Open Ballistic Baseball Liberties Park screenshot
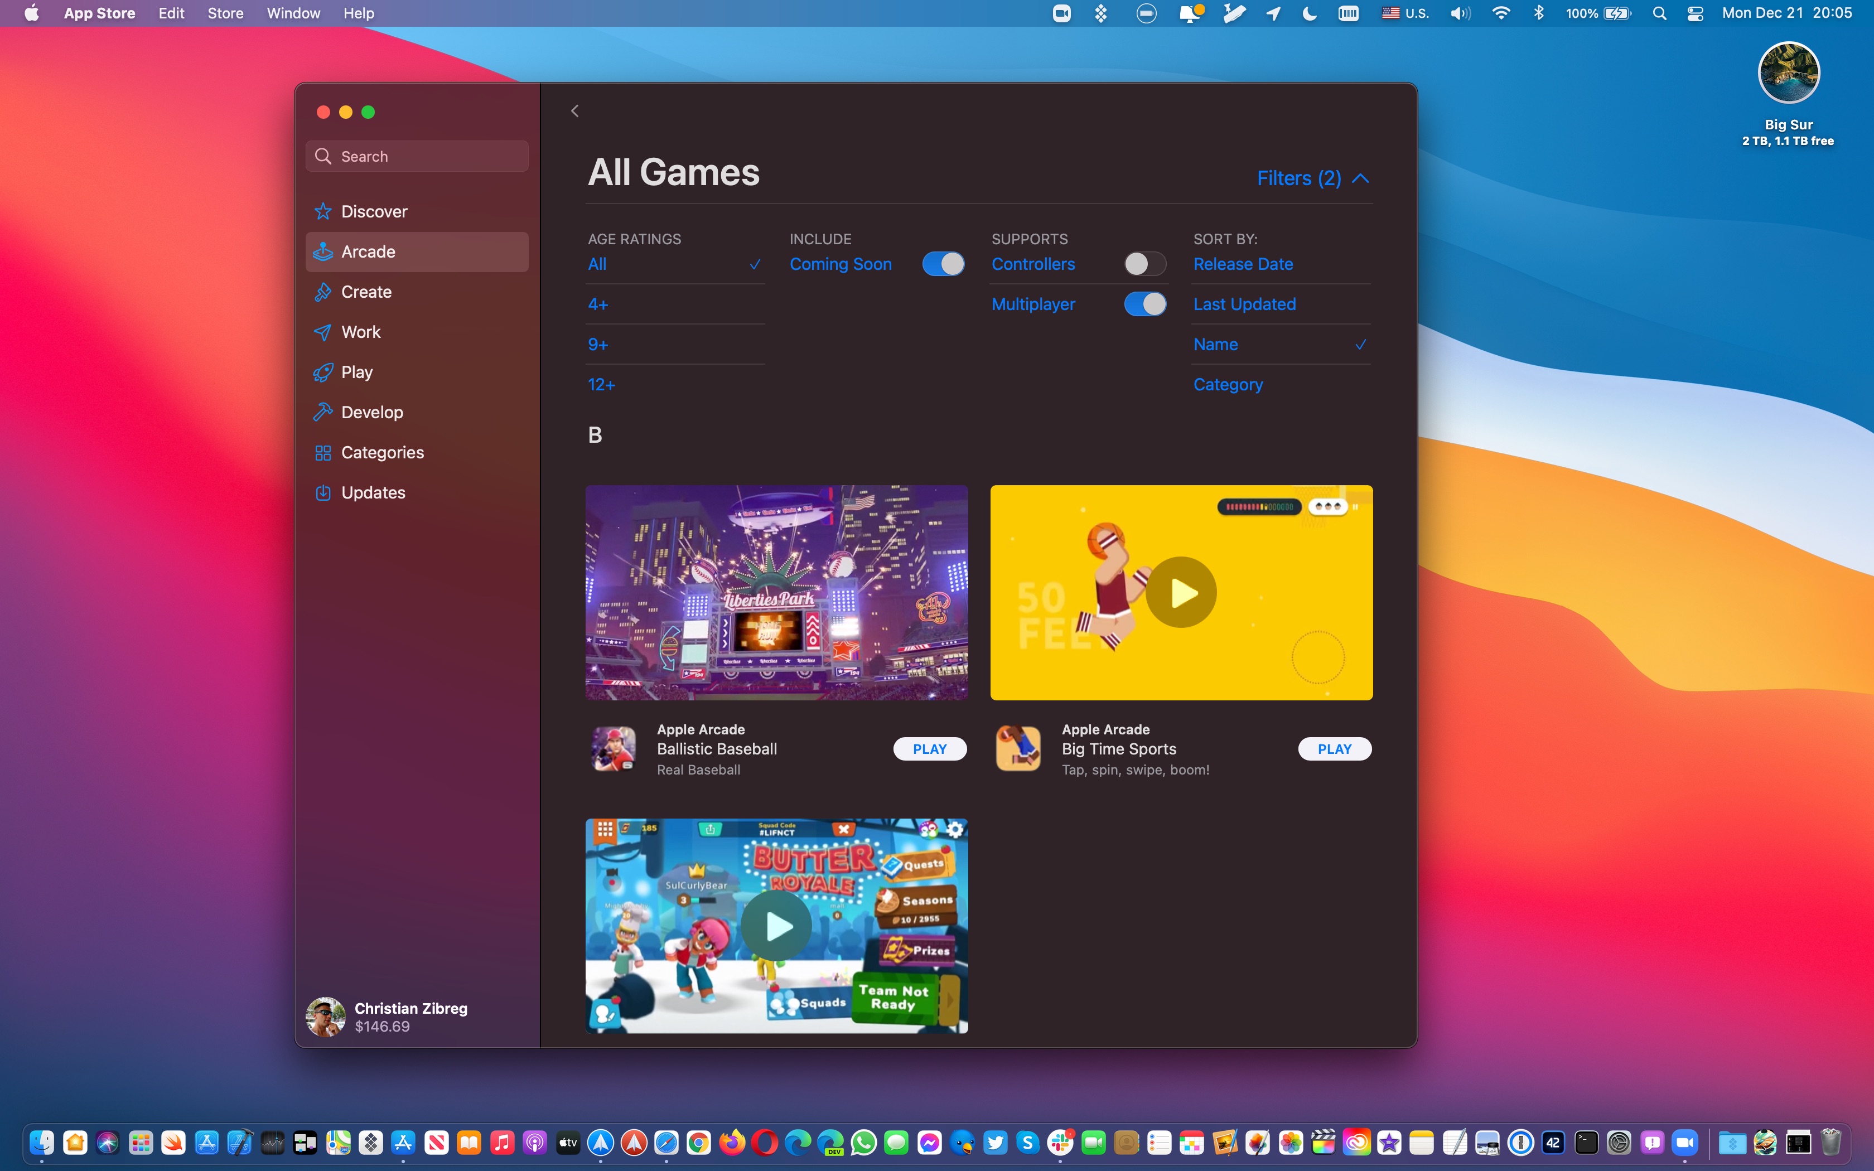 pyautogui.click(x=776, y=592)
